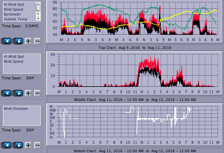The width and height of the screenshot is (224, 153).
Task: Click the plus button for middle chart
Action: [x=28, y=93]
